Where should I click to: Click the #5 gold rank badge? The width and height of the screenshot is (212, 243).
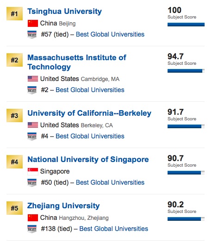pos(14,208)
